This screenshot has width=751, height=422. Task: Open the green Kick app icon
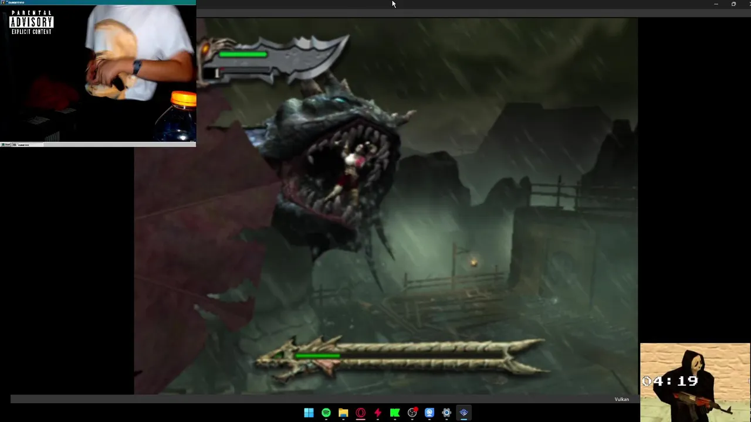pyautogui.click(x=395, y=413)
